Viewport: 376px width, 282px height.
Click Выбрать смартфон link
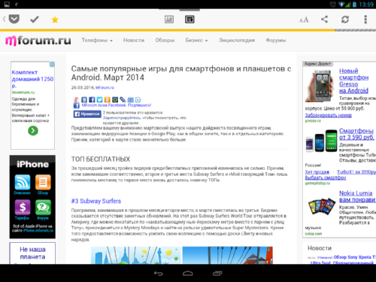326,177
